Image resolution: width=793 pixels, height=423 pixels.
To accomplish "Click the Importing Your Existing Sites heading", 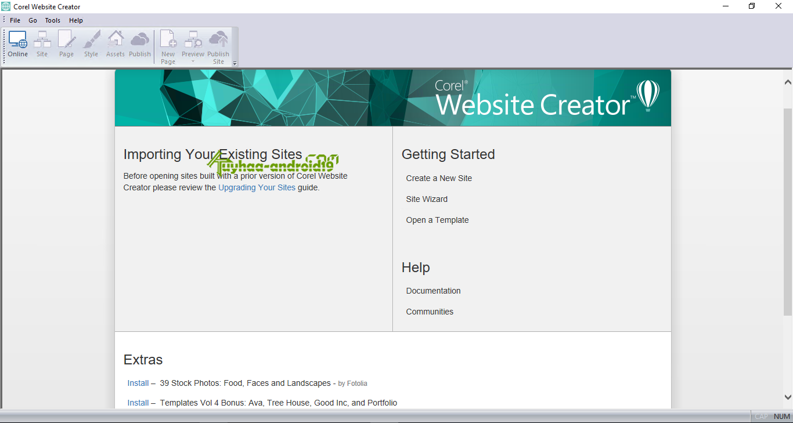I will coord(212,154).
